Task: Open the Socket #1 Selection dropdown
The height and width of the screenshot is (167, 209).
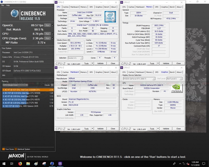Action: pos(75,58)
